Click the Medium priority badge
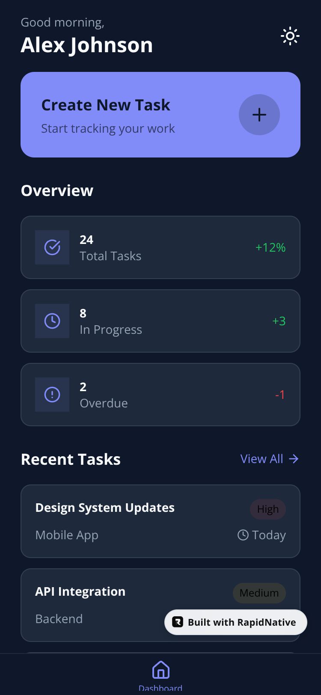This screenshot has height=695, width=321. [259, 593]
